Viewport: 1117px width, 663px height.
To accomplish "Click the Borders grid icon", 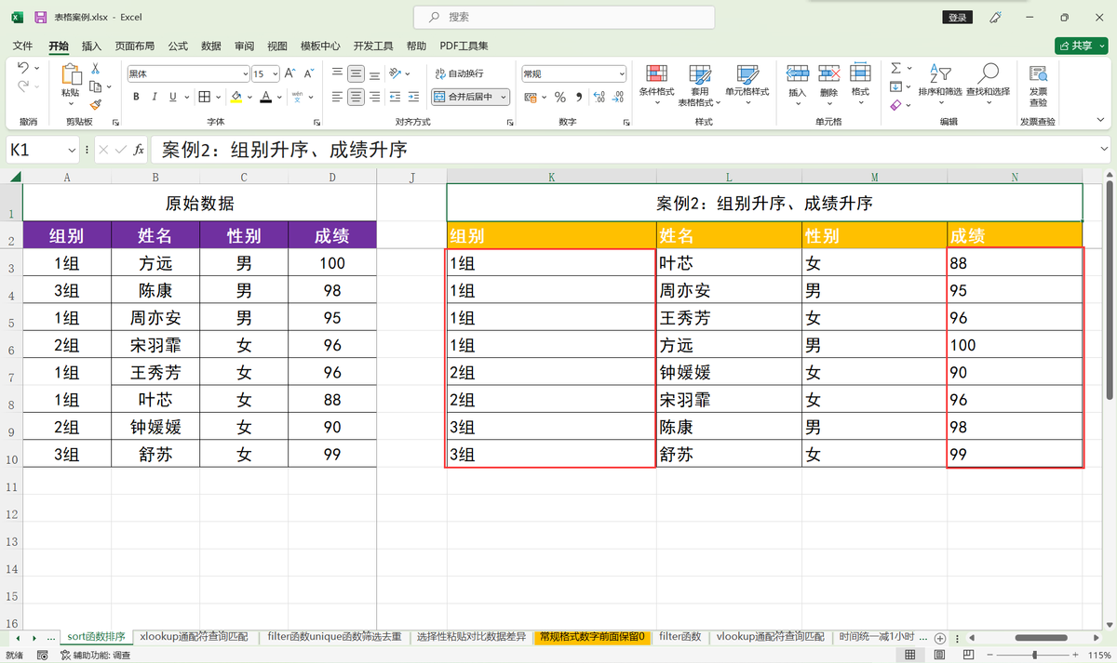I will click(x=205, y=97).
